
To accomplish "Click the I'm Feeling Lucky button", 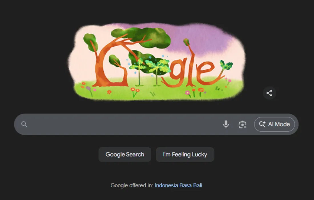I will tap(185, 155).
